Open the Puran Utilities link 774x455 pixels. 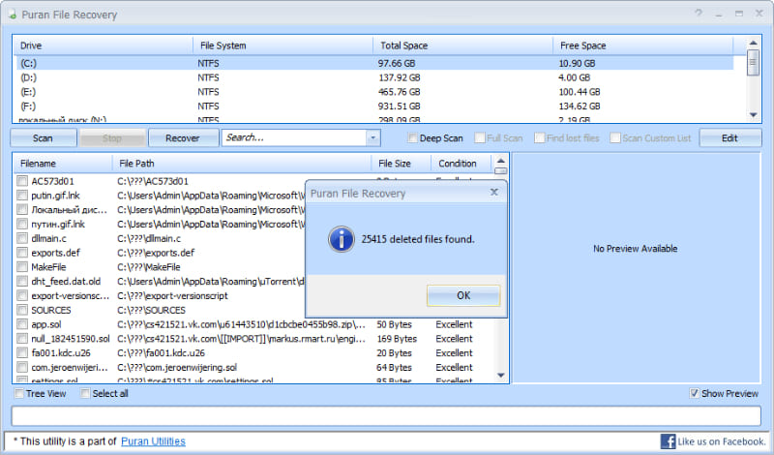153,441
